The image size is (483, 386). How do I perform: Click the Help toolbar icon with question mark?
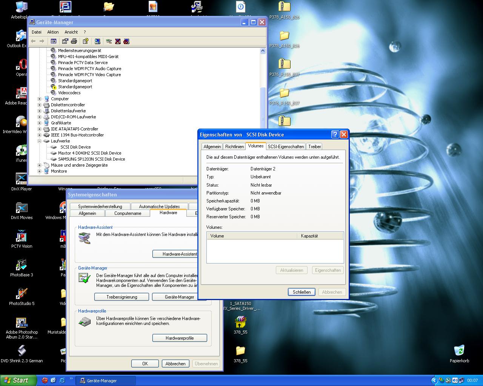click(x=86, y=41)
